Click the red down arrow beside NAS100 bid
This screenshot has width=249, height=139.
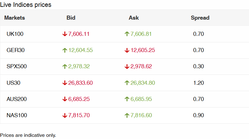(65, 115)
